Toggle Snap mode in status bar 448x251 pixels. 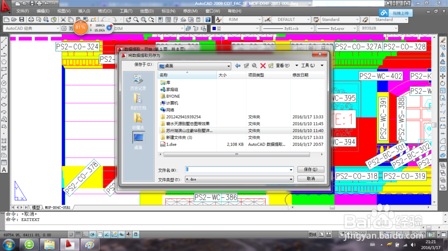[71, 234]
